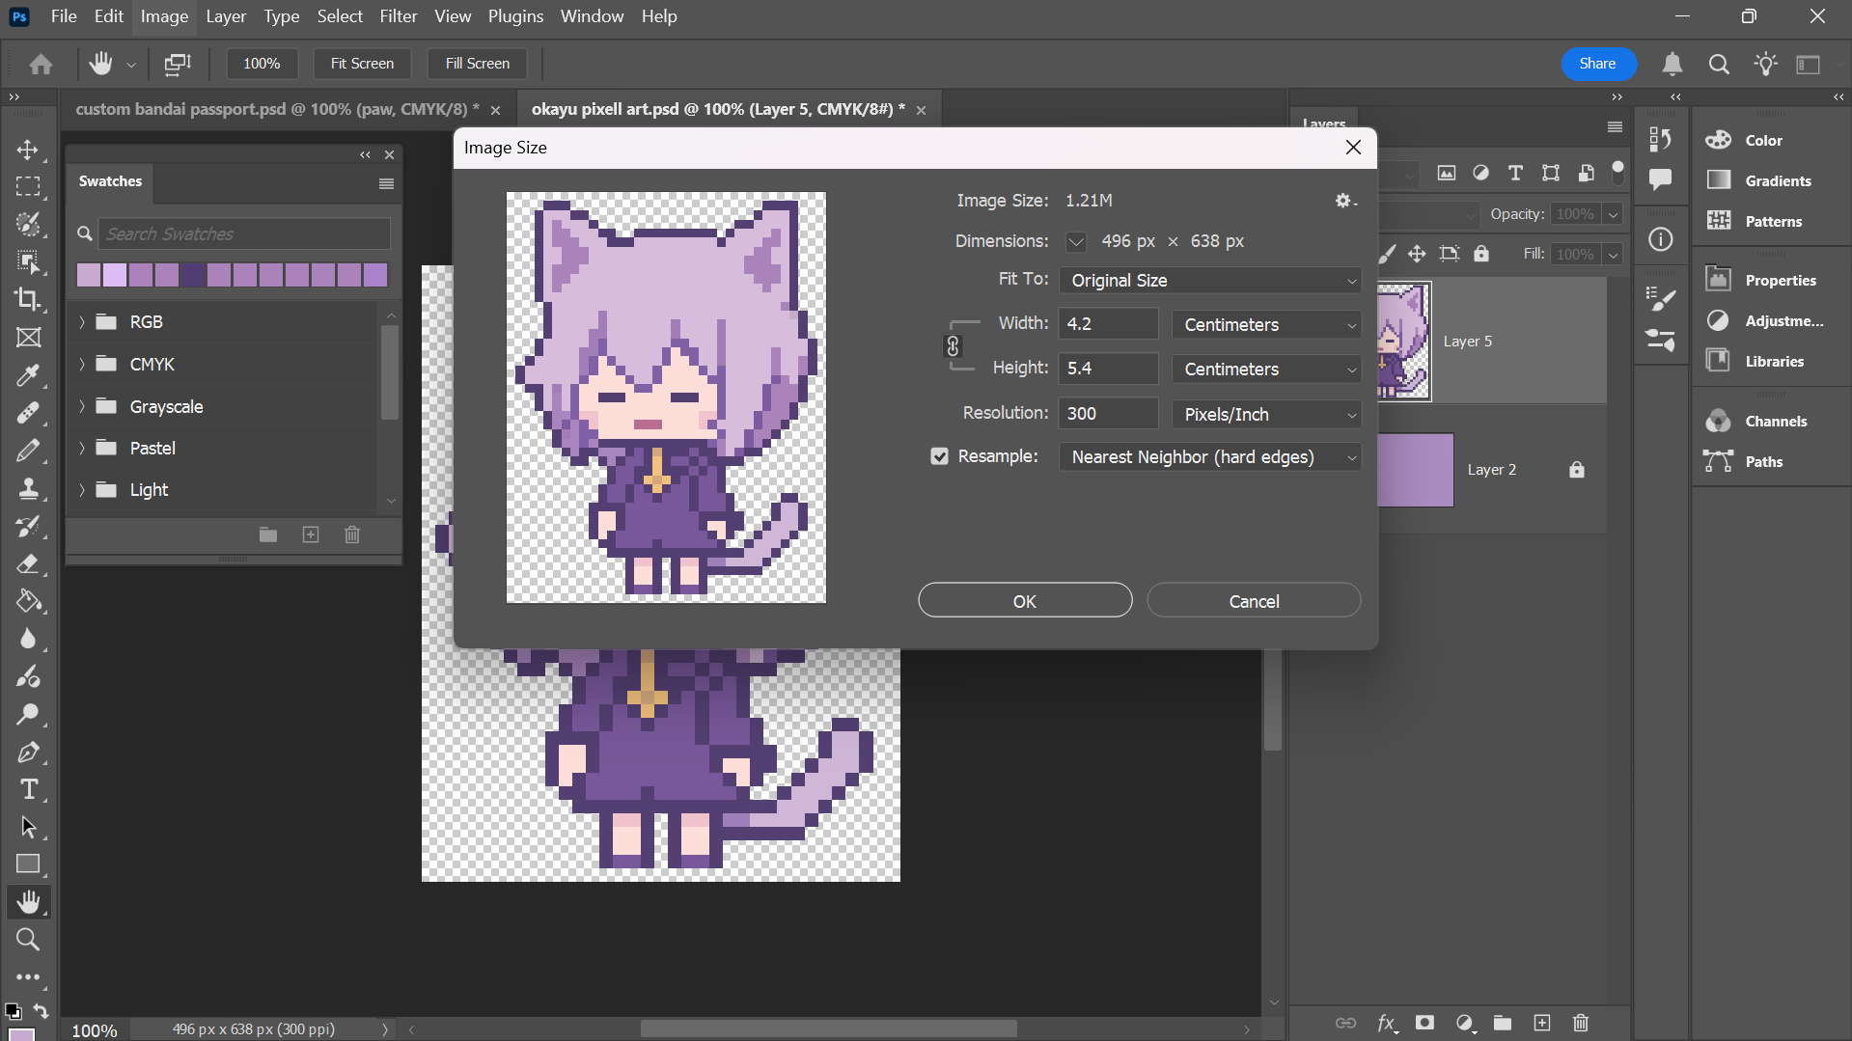Open the notifications bell
Screen dimensions: 1852x1041
pyautogui.click(x=1672, y=64)
